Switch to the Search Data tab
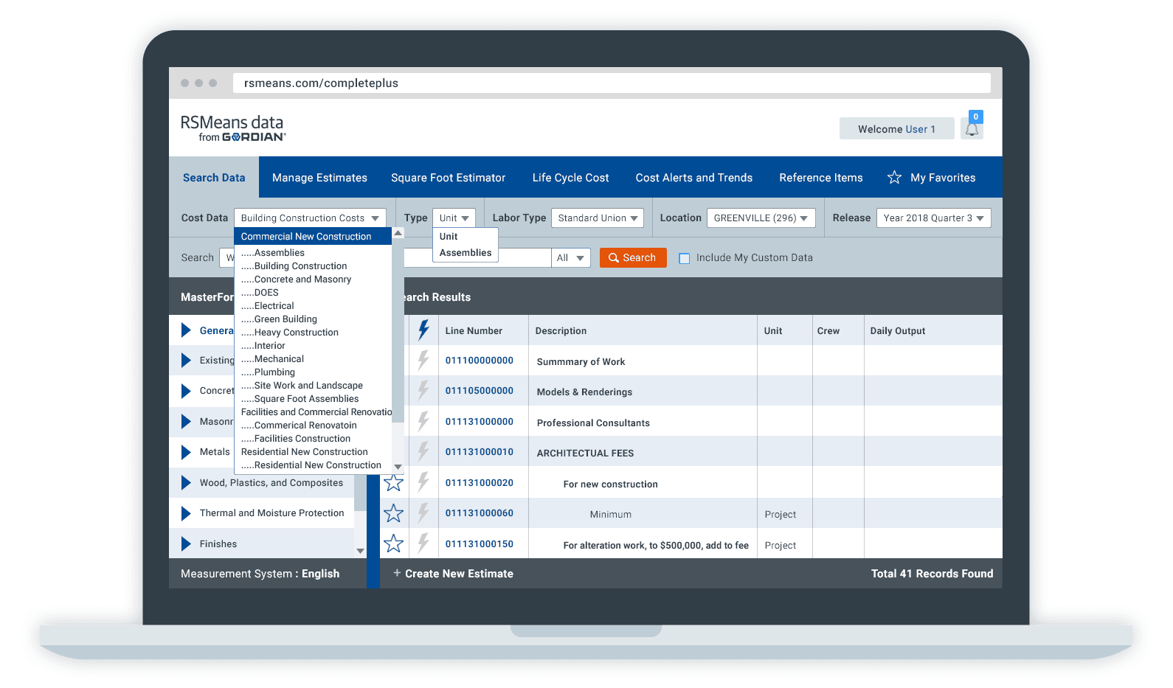 (214, 178)
